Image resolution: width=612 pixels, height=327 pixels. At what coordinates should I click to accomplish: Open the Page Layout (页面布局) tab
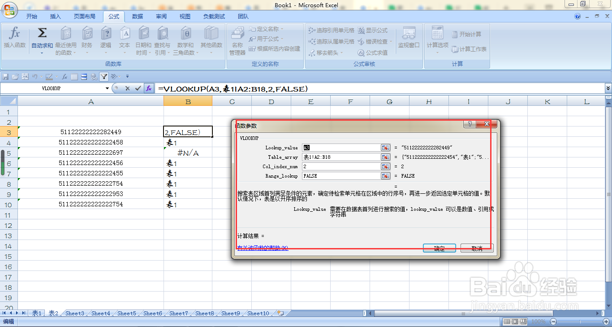[84, 16]
